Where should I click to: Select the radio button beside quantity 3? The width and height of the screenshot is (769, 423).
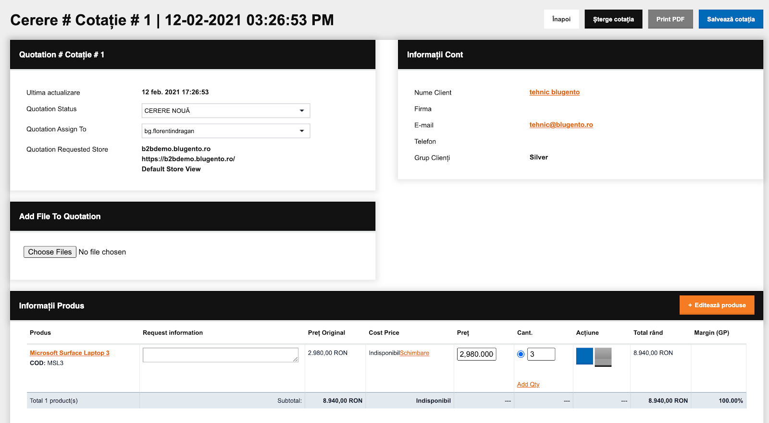click(521, 354)
